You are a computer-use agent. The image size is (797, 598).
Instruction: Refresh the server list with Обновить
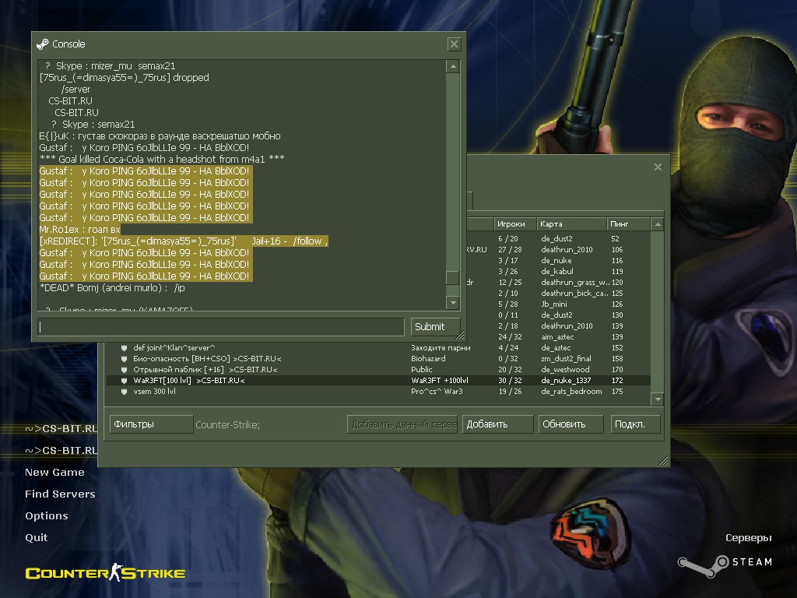click(571, 424)
